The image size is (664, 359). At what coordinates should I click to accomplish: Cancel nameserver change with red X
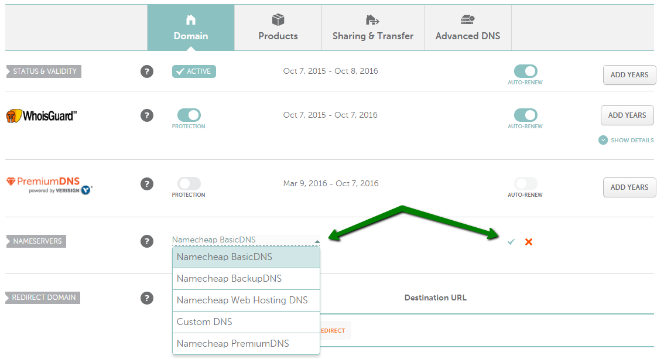click(x=529, y=242)
